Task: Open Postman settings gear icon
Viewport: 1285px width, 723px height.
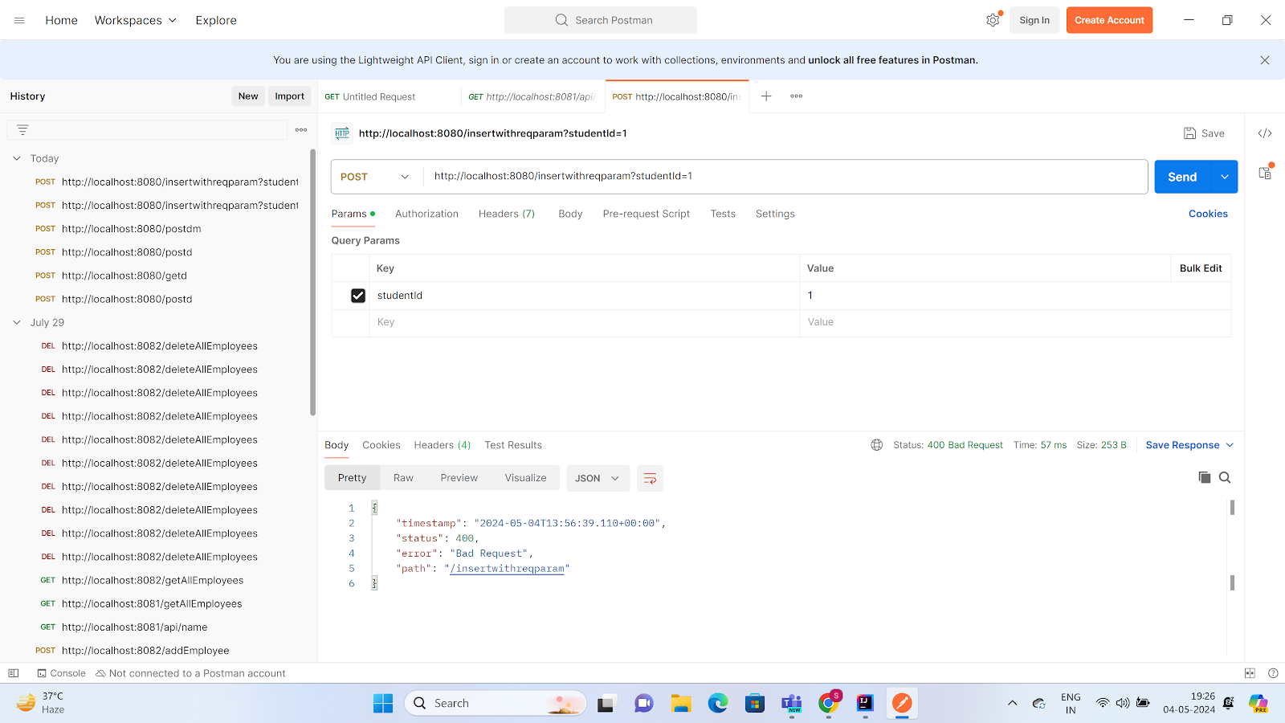Action: pos(993,20)
